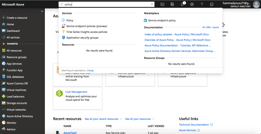261x134 pixels.
Task: Open Index of policy samples doc
Action: [x=177, y=34]
